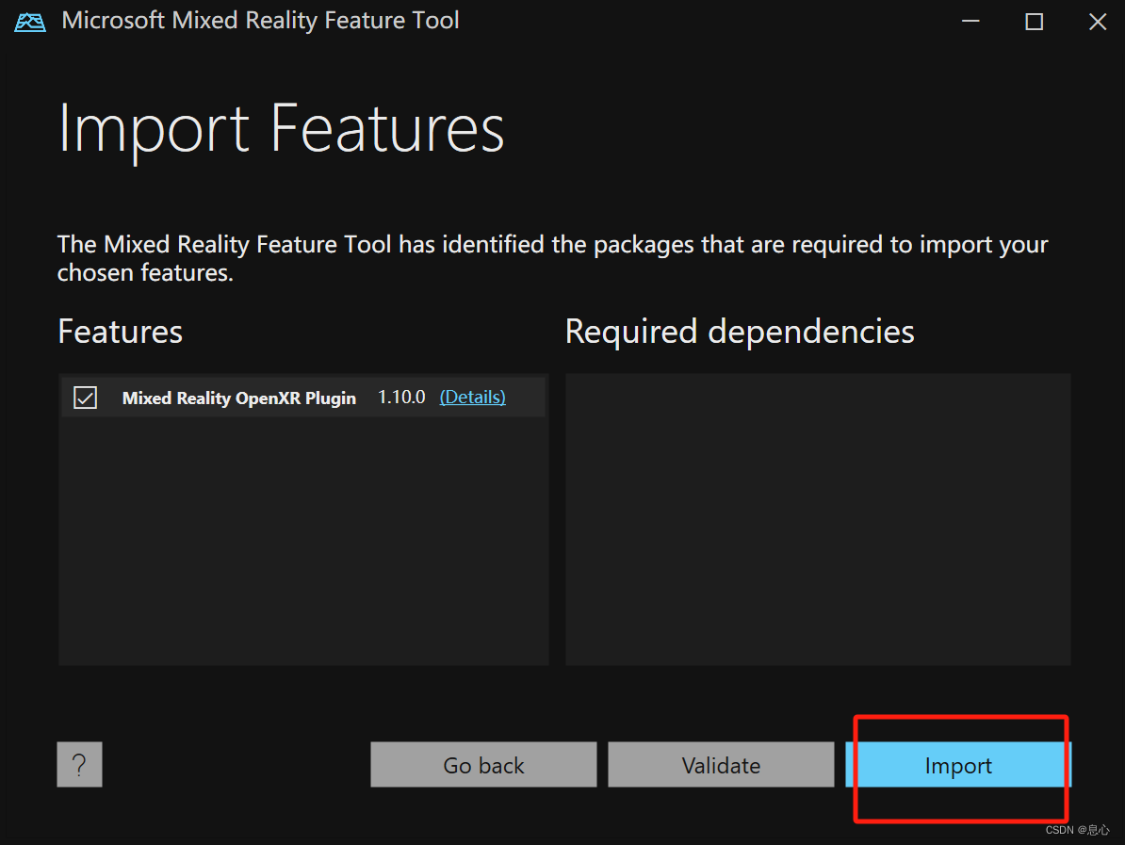Image resolution: width=1125 pixels, height=845 pixels.
Task: Click the Import Features page title
Action: [x=280, y=129]
